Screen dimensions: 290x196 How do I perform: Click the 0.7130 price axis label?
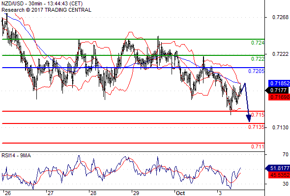[280, 127]
